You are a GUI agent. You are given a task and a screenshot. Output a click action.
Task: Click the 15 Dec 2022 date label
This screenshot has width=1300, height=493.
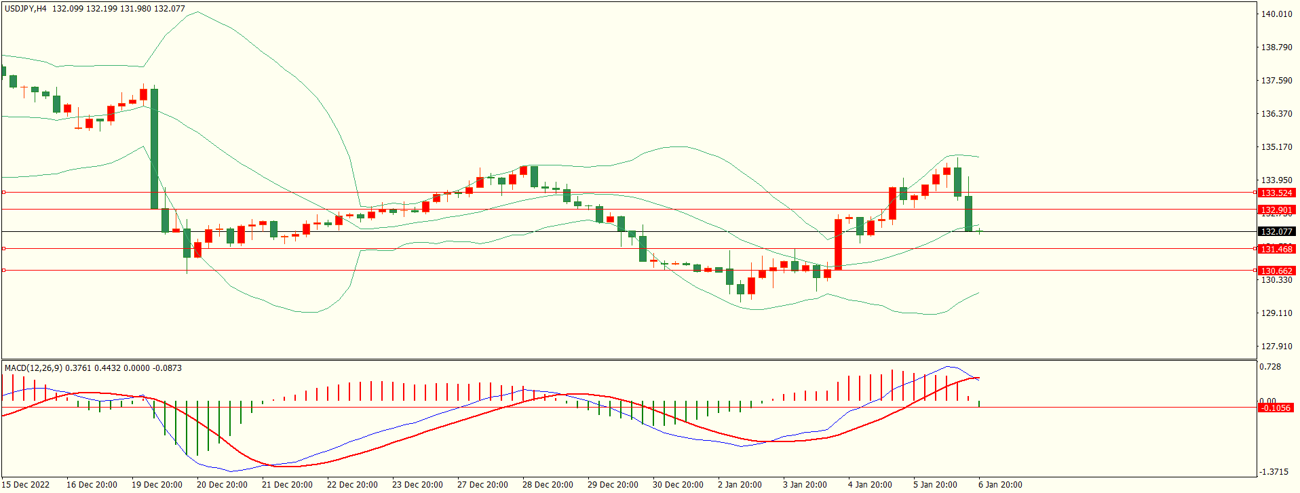(26, 485)
